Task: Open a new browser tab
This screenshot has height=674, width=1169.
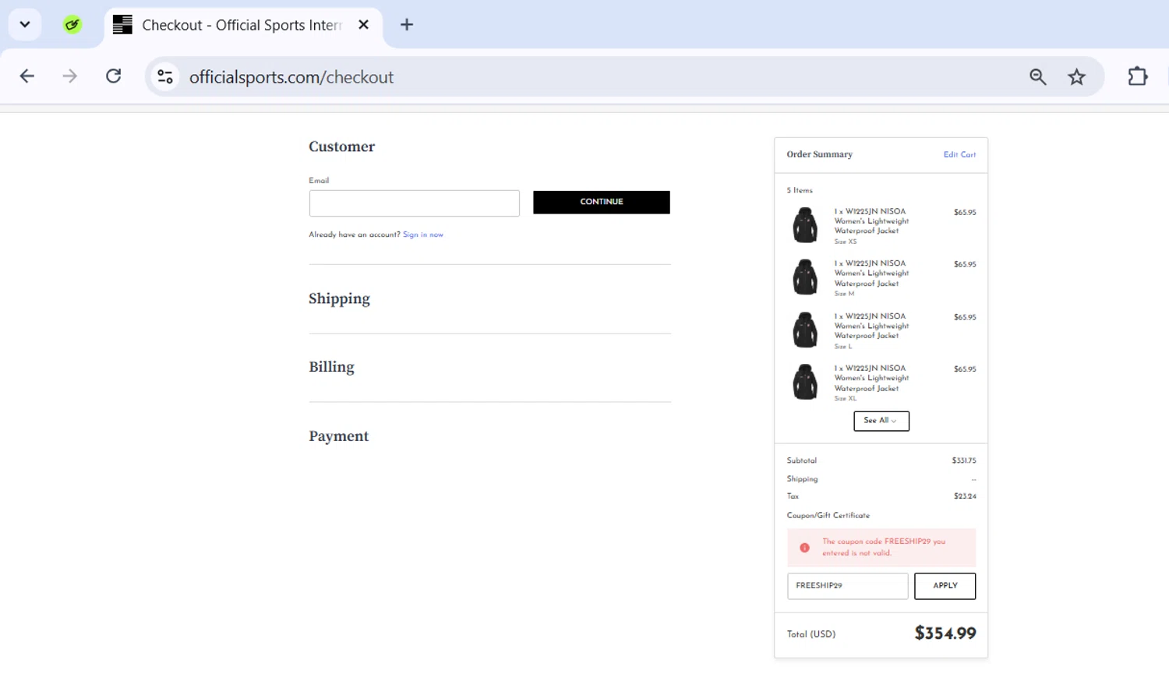Action: click(407, 25)
